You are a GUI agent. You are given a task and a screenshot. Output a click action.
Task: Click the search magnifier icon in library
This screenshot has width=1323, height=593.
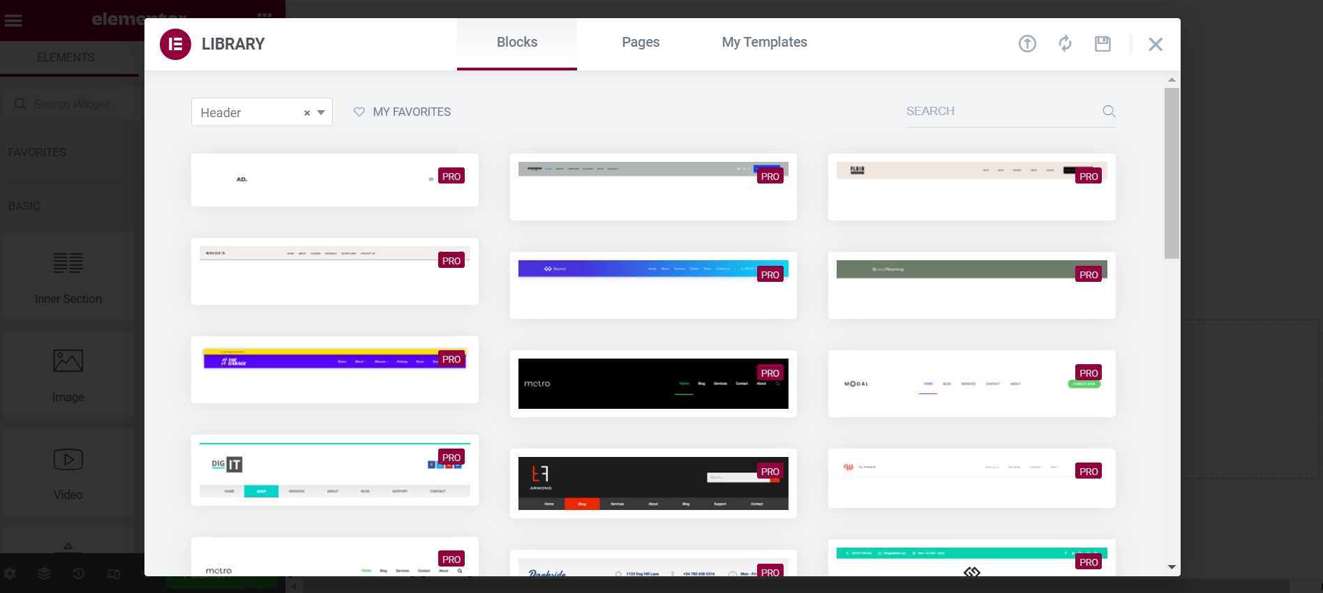click(1109, 111)
